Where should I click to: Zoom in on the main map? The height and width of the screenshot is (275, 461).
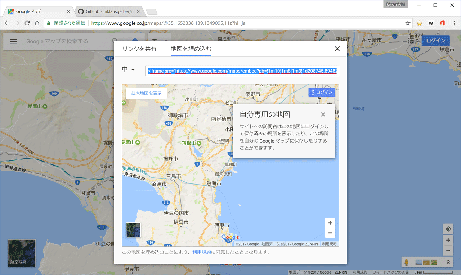448,241
